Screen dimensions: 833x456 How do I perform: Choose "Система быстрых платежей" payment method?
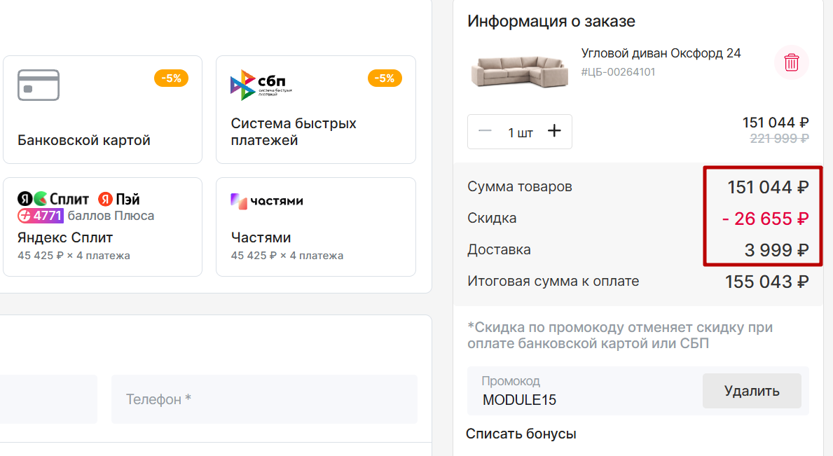pos(294,132)
